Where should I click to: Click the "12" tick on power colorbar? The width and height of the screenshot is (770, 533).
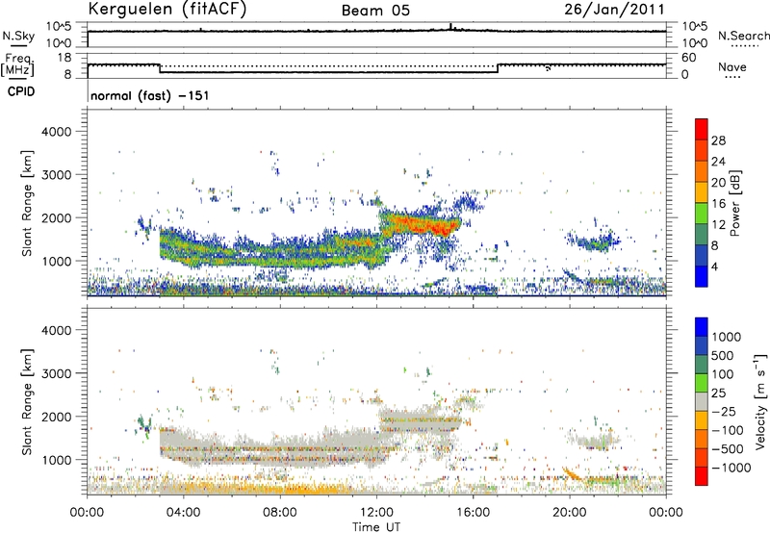click(x=718, y=225)
